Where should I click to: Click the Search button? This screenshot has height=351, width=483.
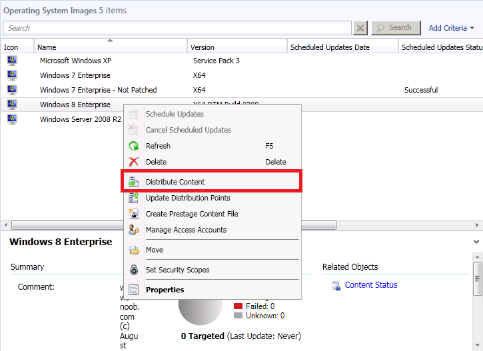396,28
